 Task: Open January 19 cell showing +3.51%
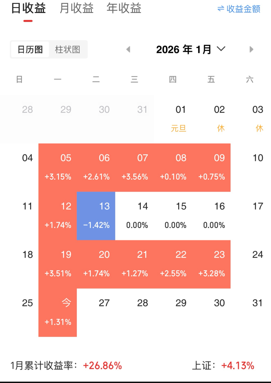click(58, 264)
